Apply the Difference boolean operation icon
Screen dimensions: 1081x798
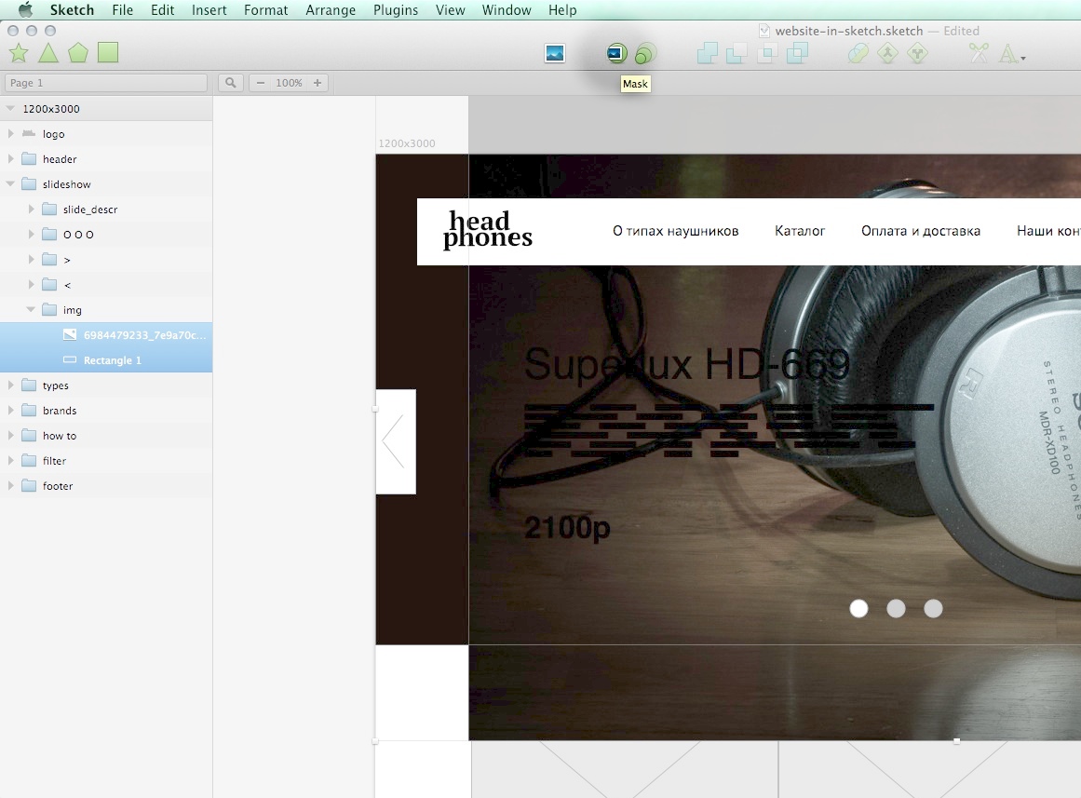pyautogui.click(x=797, y=53)
